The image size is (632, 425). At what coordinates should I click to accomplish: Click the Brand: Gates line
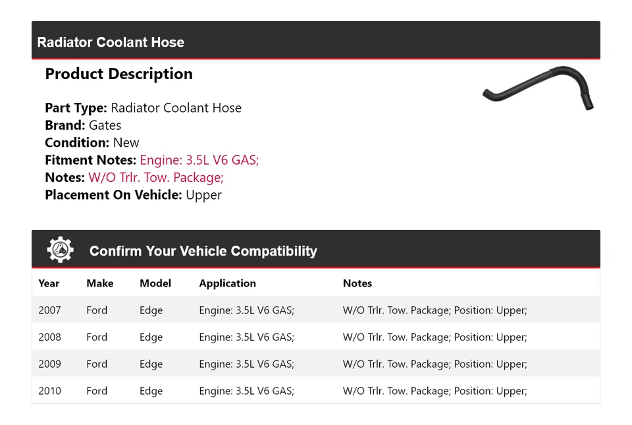click(x=83, y=125)
